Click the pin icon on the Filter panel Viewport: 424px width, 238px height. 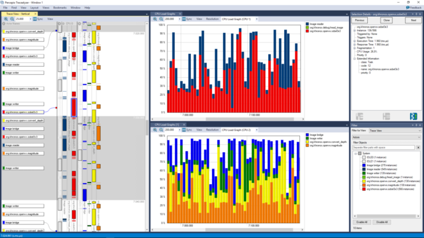[x=416, y=125]
